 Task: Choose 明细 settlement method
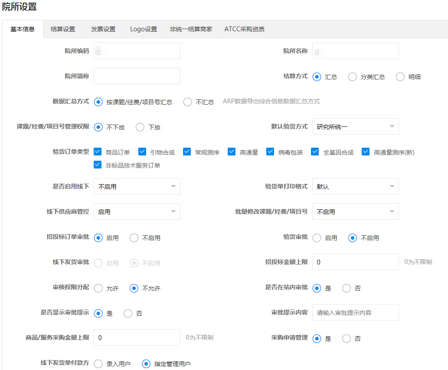[400, 77]
